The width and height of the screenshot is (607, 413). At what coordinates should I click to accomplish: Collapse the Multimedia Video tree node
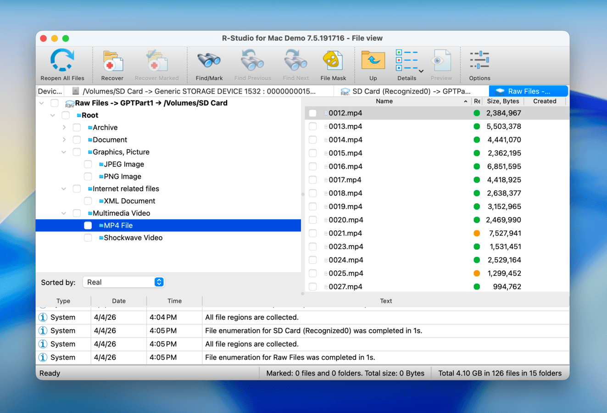[x=63, y=213]
